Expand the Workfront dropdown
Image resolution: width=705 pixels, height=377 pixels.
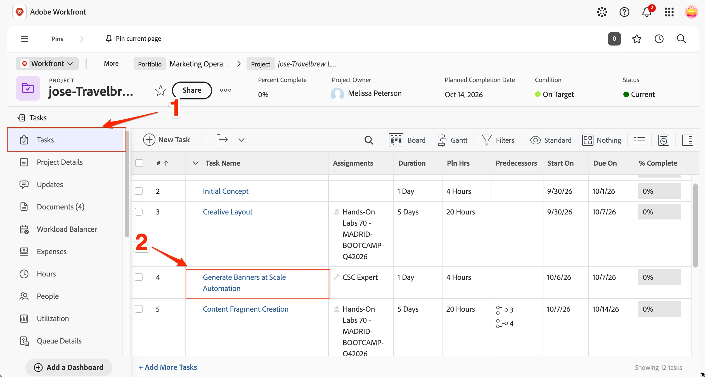(47, 64)
